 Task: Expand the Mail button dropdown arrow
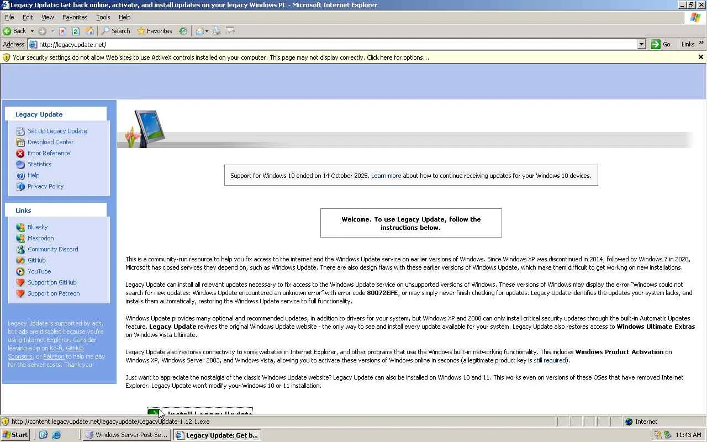click(207, 31)
